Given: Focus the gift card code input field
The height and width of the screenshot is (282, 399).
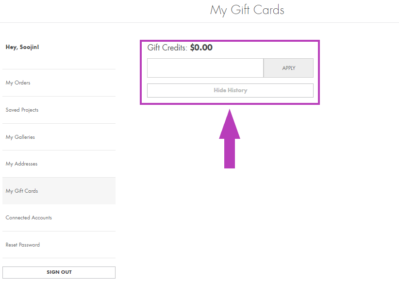Looking at the screenshot, I should point(205,68).
